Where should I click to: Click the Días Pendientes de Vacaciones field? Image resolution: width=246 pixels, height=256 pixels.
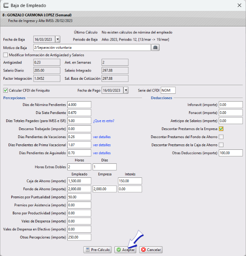pos(79,137)
